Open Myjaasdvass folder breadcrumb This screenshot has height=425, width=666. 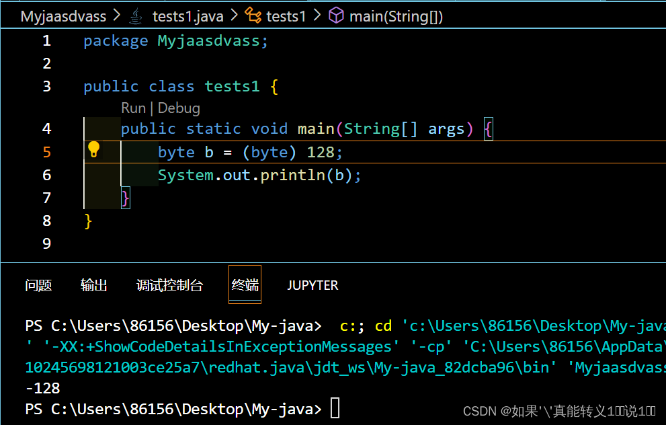63,17
